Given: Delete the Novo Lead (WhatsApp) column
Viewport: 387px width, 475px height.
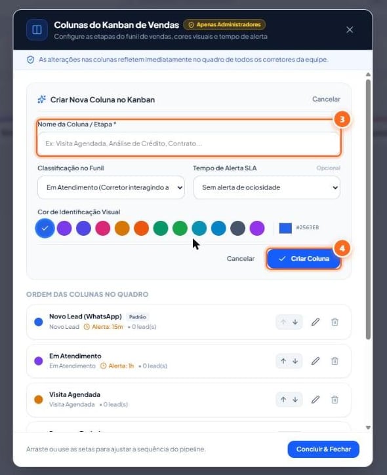Looking at the screenshot, I should [335, 322].
